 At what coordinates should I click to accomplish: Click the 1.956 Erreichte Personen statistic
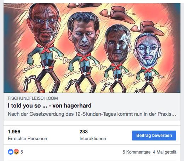pyautogui.click(x=27, y=135)
